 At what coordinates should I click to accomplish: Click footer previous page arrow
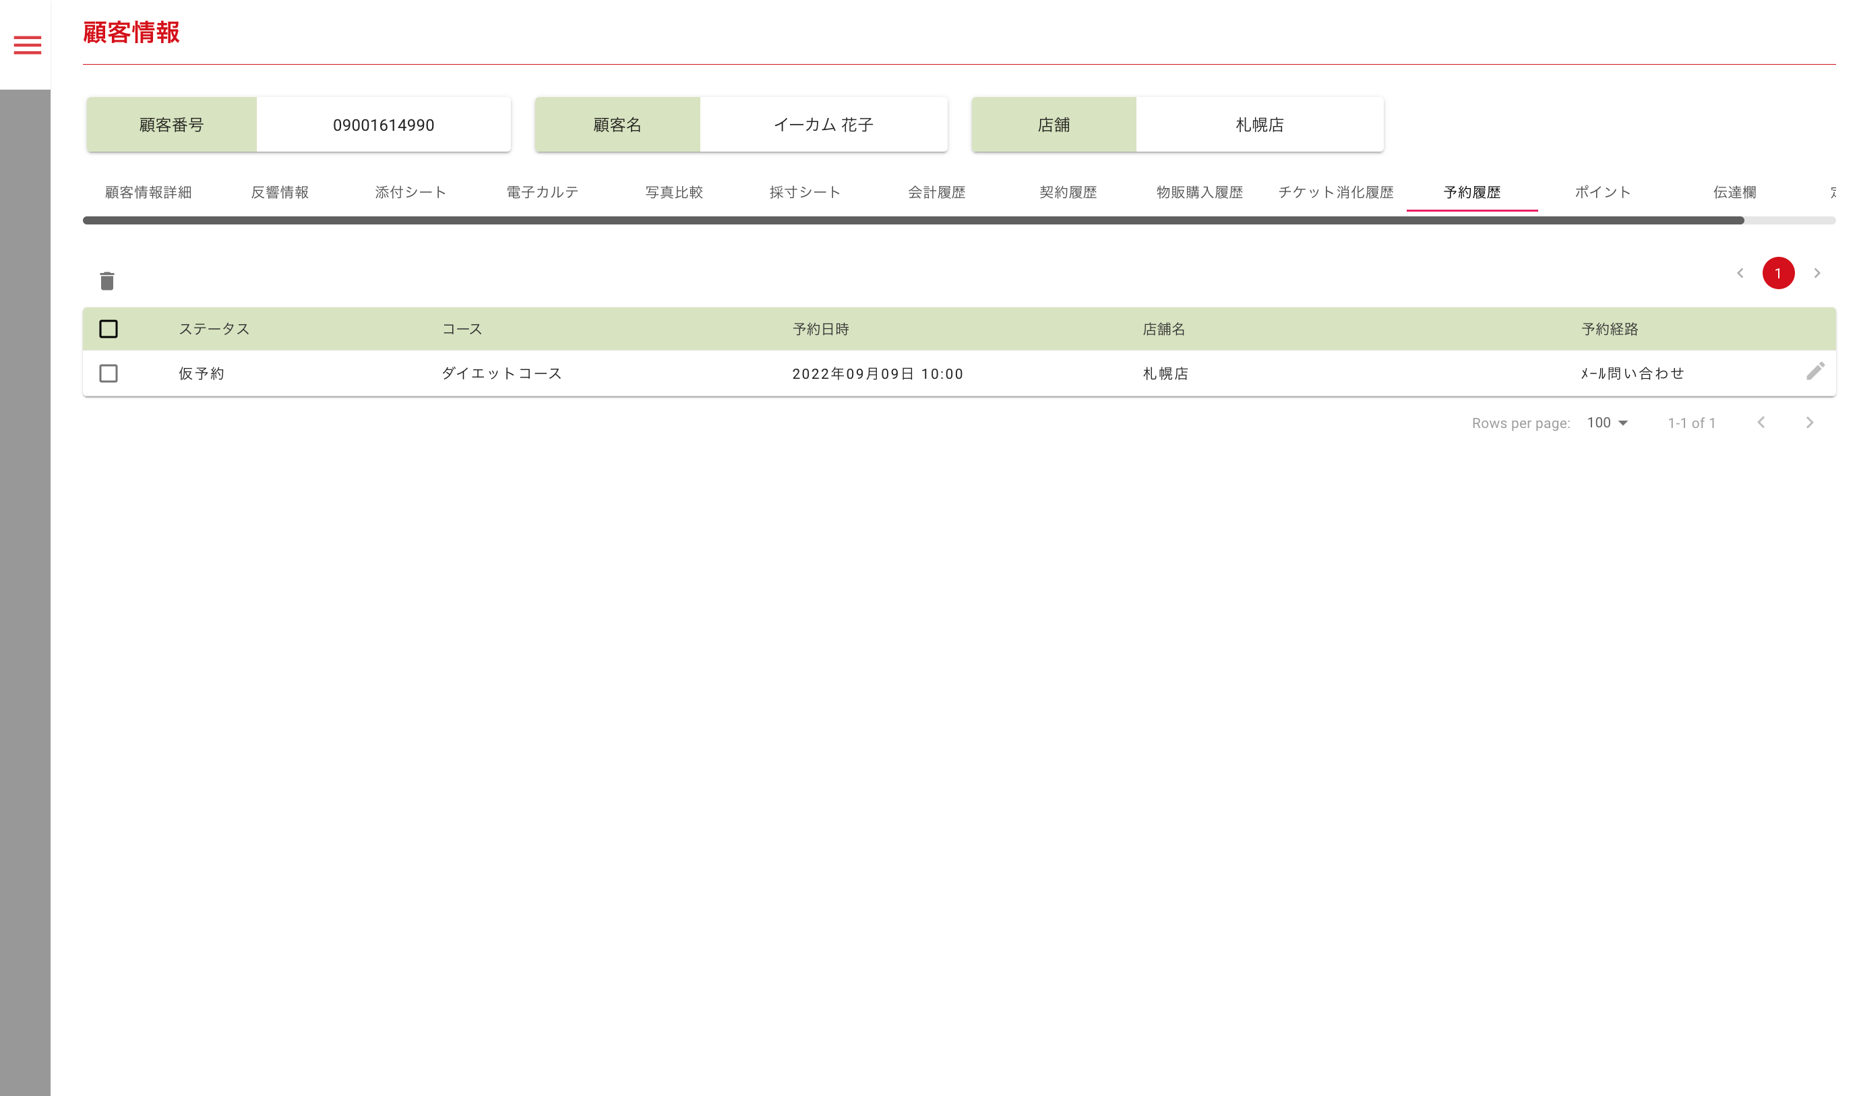click(1761, 423)
